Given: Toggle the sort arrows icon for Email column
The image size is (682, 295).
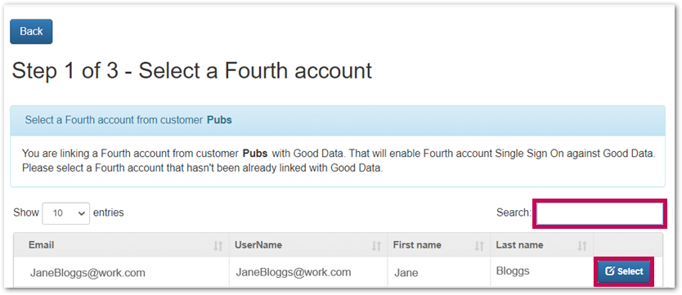Looking at the screenshot, I should point(218,246).
